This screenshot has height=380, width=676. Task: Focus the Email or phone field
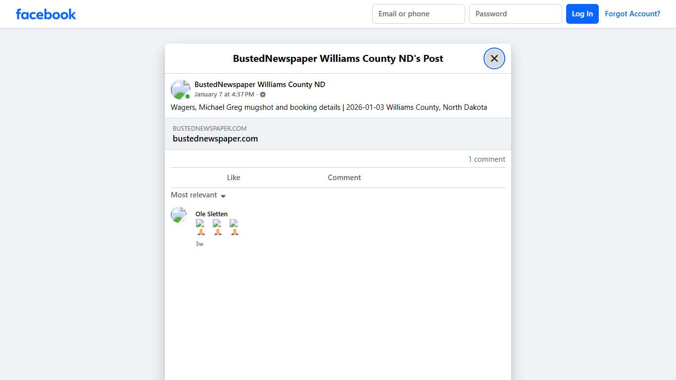pyautogui.click(x=418, y=14)
